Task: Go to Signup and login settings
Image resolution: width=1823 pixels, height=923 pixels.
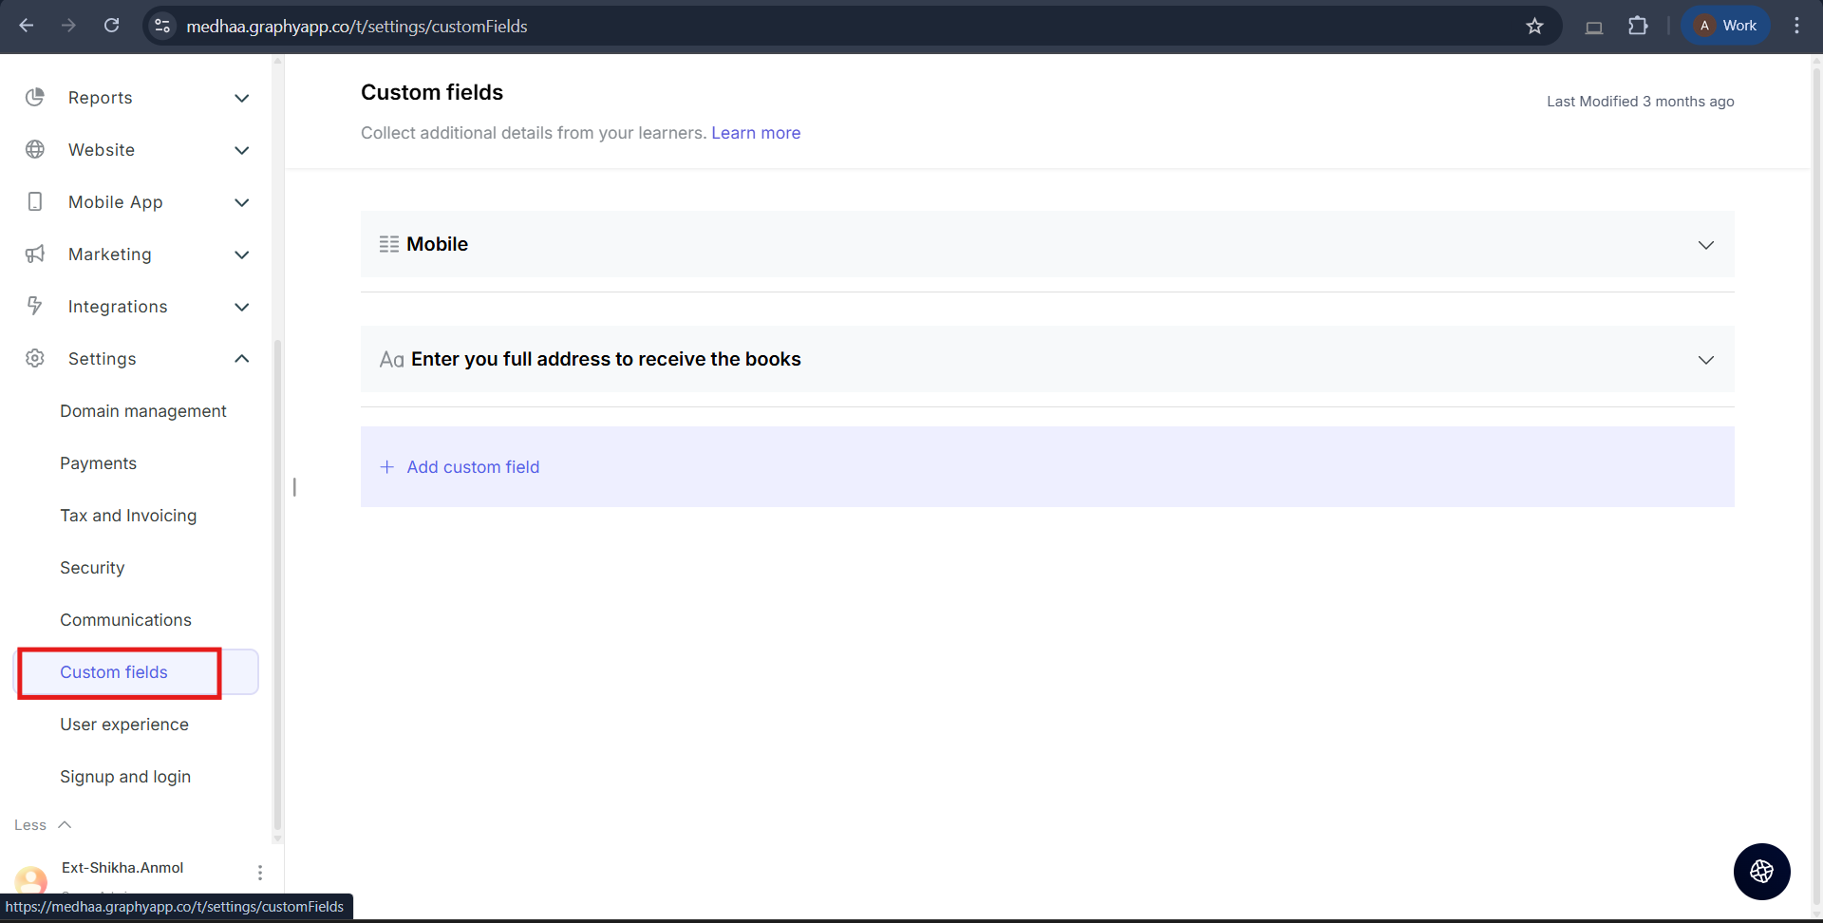Action: (x=125, y=777)
